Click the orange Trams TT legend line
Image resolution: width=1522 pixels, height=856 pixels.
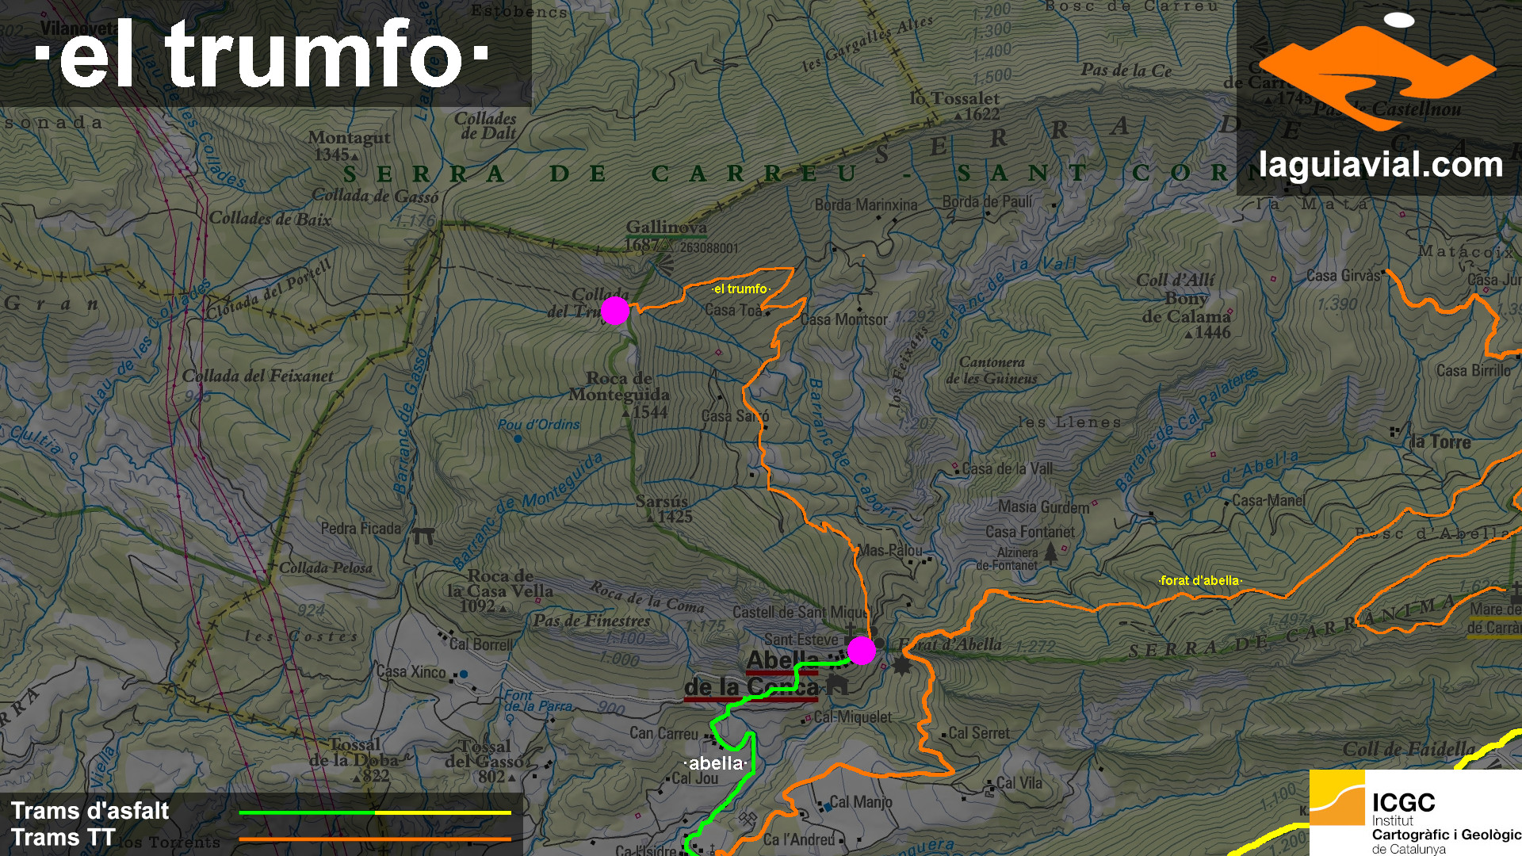point(374,839)
